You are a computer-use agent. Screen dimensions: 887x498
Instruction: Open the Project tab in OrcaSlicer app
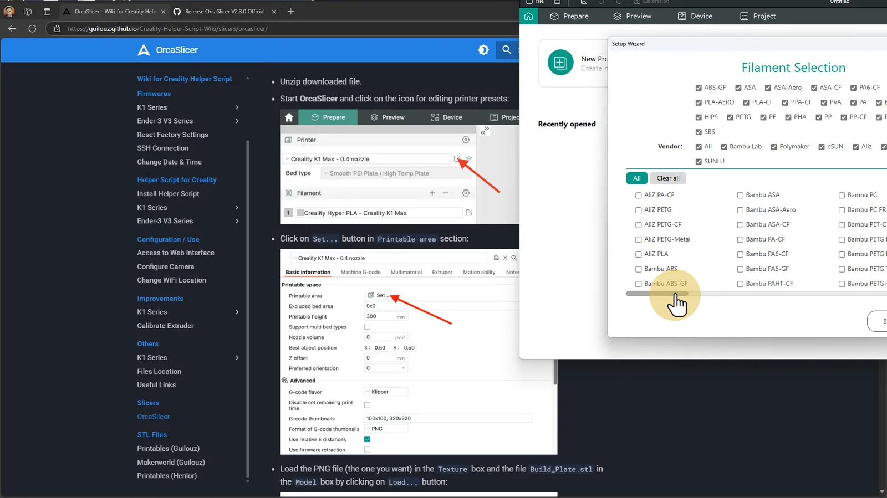point(758,16)
